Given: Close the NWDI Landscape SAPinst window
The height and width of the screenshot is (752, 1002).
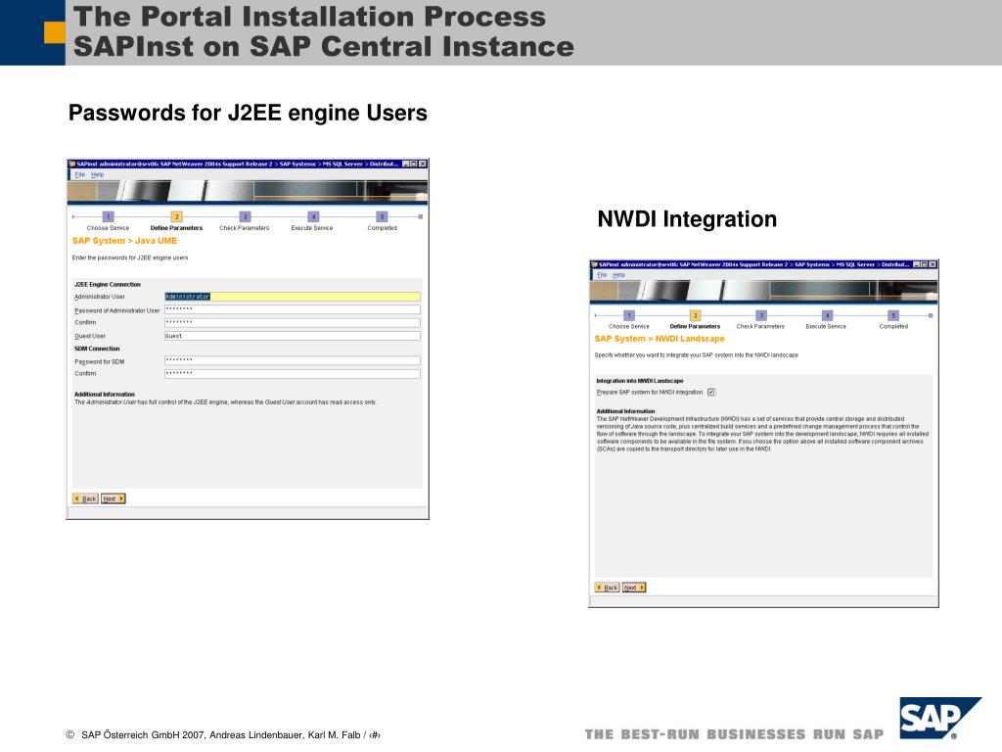Looking at the screenshot, I should coord(933,264).
